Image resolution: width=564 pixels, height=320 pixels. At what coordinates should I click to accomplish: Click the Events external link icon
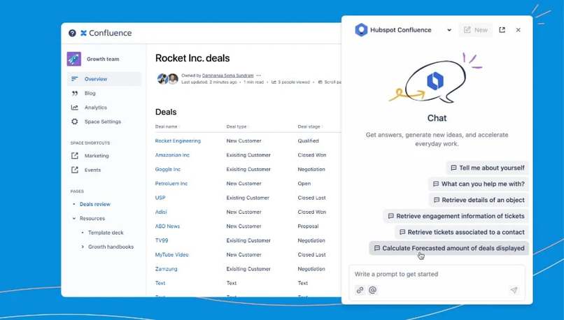tap(74, 170)
